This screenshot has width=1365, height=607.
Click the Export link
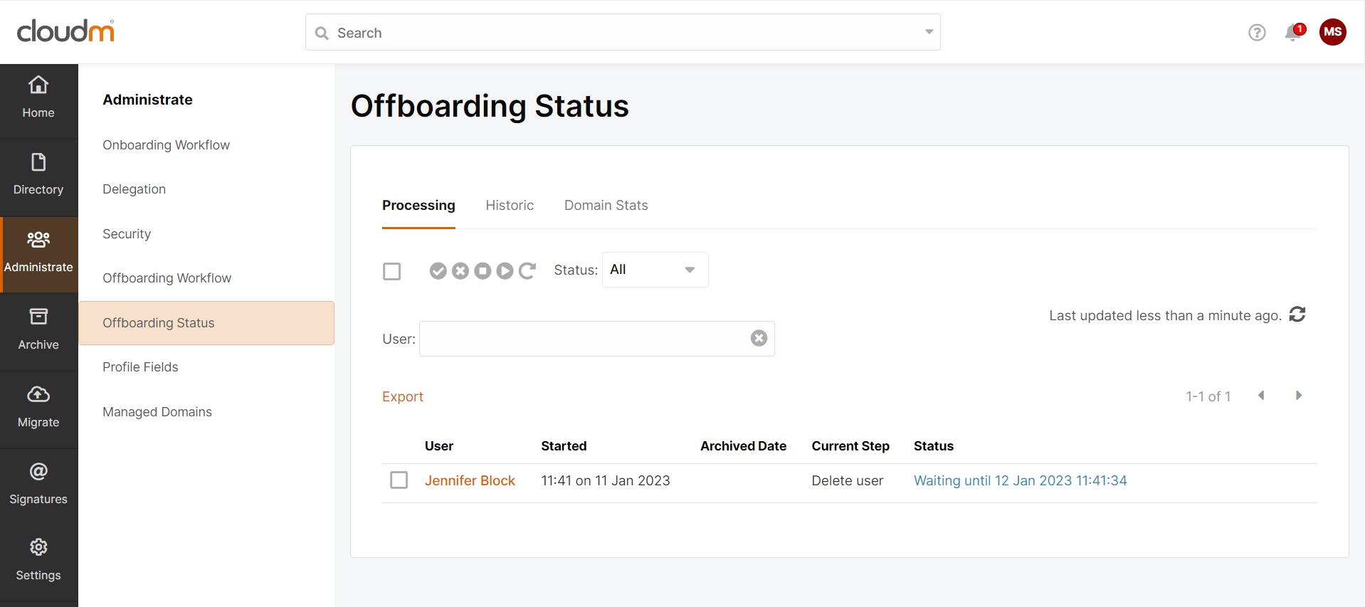(x=402, y=397)
